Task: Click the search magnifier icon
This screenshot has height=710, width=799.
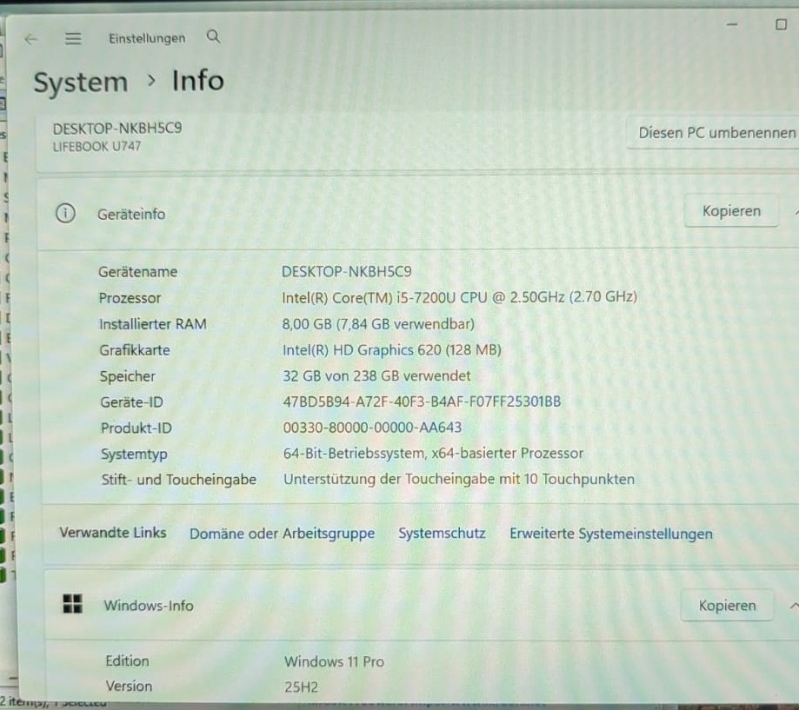Action: (214, 36)
